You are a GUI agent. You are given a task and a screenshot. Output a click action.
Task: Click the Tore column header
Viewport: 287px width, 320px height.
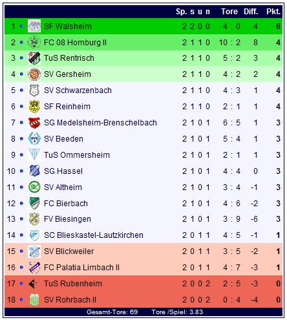click(229, 12)
